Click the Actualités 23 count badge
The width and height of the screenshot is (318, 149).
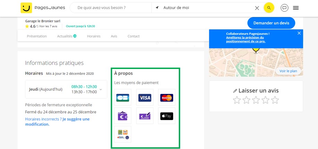click(75, 36)
